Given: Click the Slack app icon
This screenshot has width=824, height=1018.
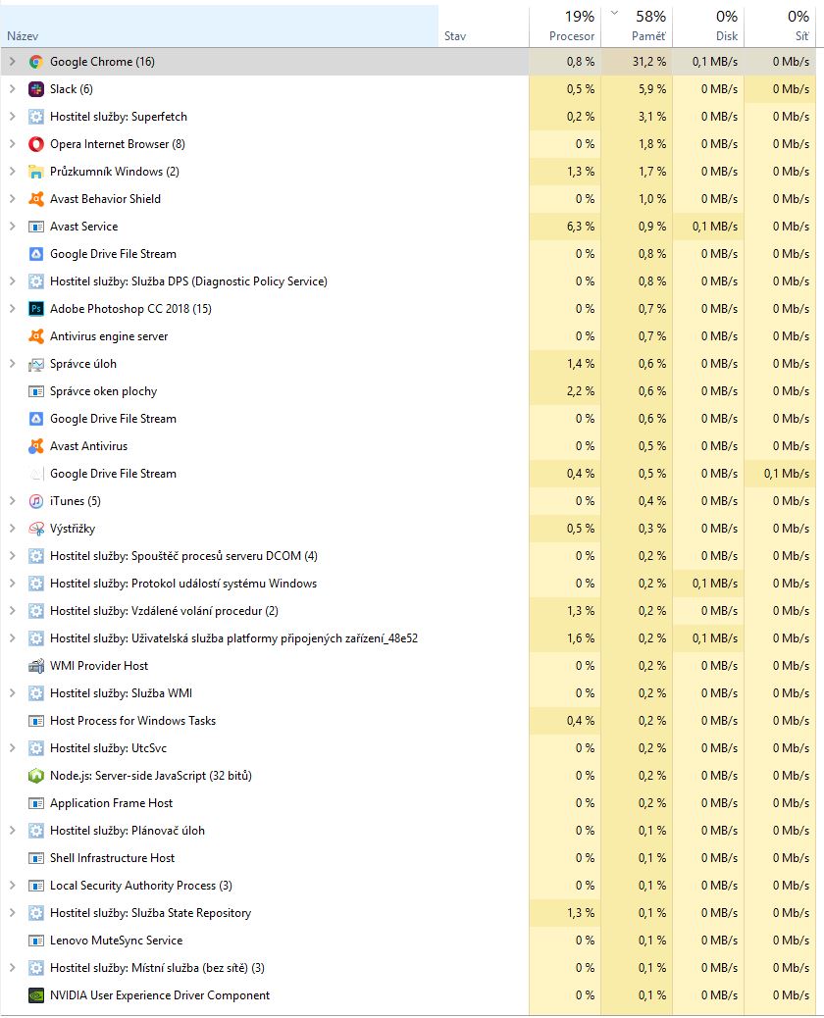Looking at the screenshot, I should (36, 89).
